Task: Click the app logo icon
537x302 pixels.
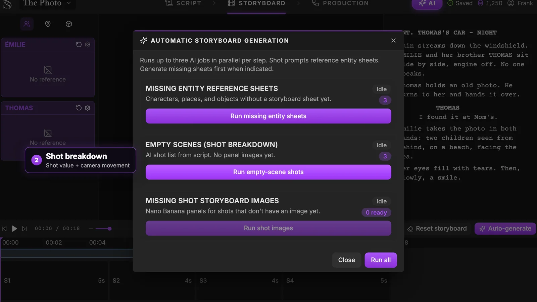Action: click(7, 4)
